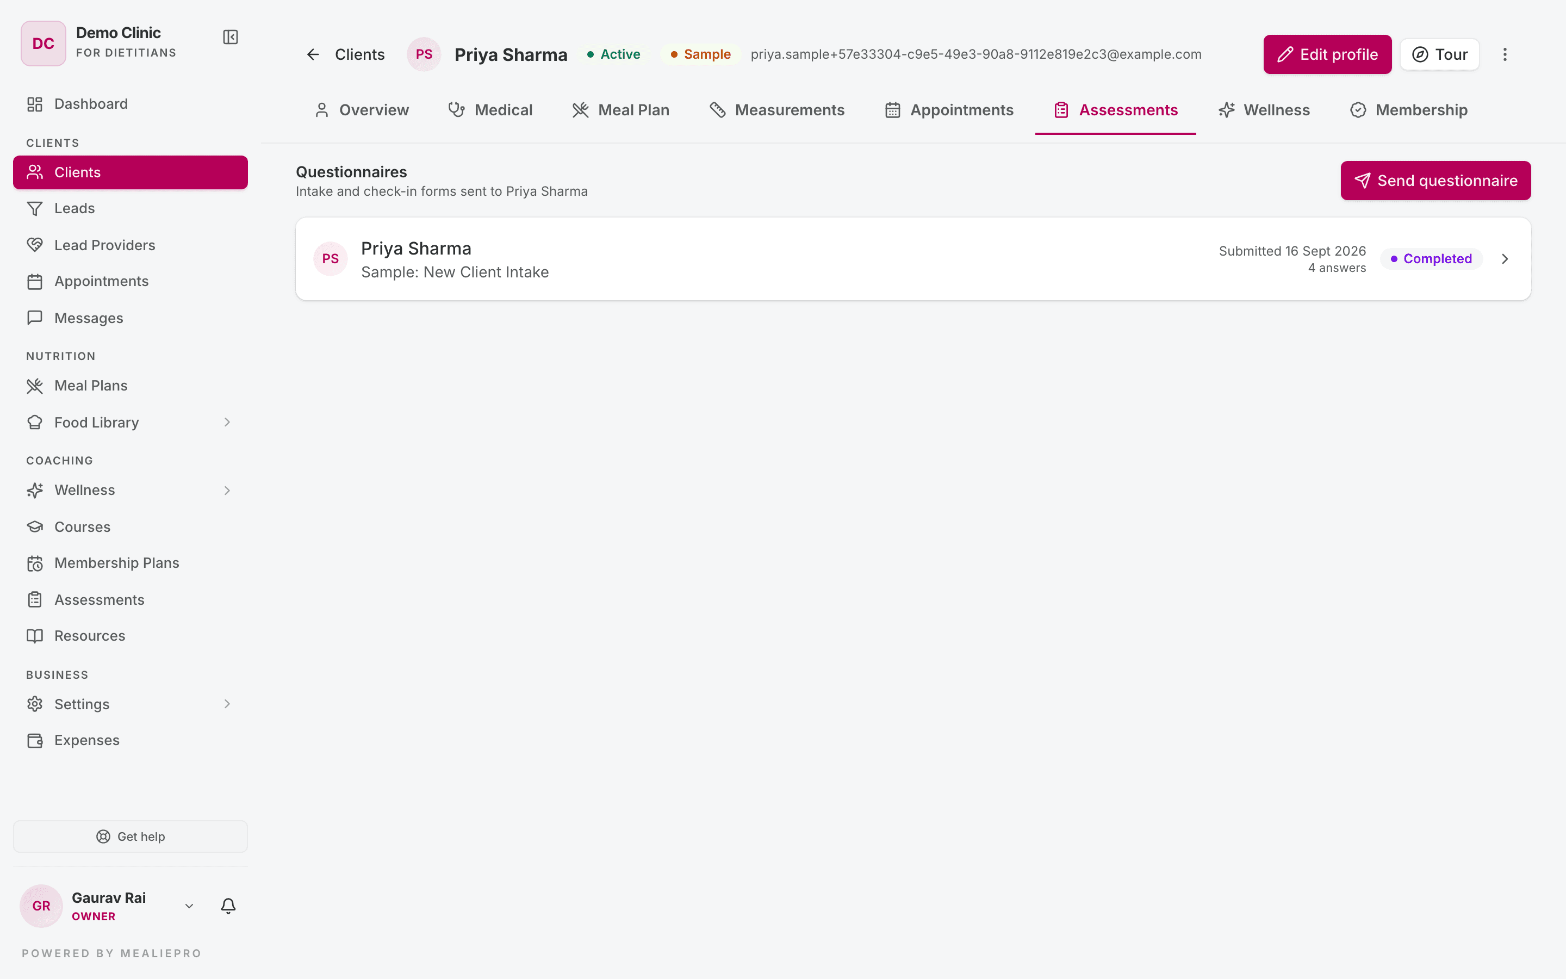This screenshot has height=979, width=1566.
Task: Switch to the Measurements tab
Action: (777, 110)
